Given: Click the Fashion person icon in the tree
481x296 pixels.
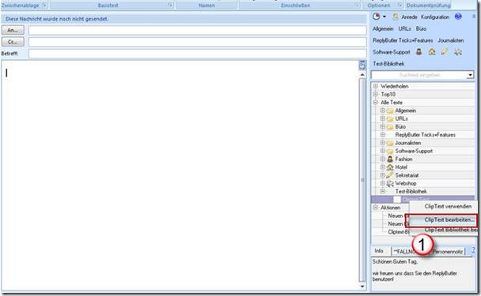Looking at the screenshot, I should [x=390, y=159].
